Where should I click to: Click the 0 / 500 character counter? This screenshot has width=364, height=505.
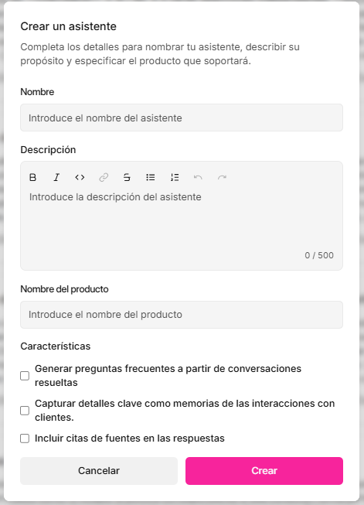click(x=319, y=255)
